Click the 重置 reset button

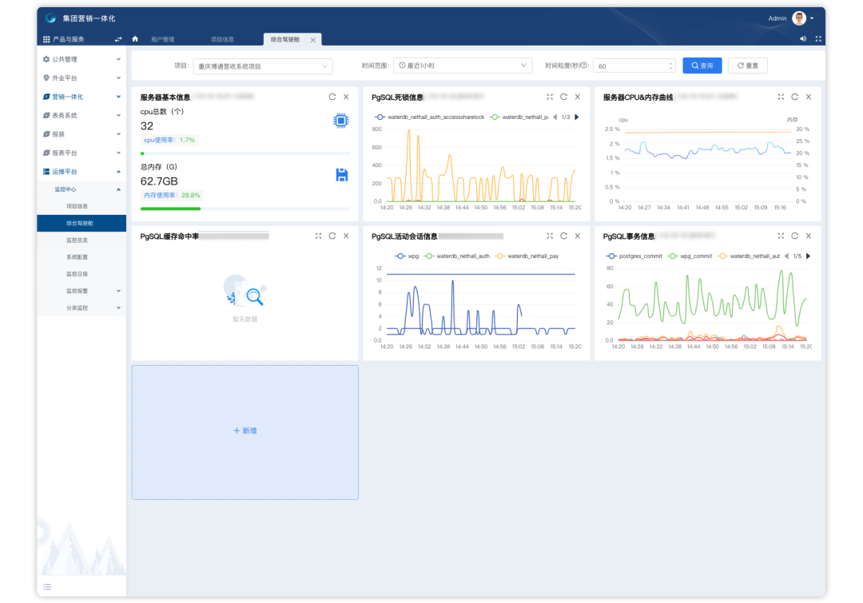pos(747,66)
